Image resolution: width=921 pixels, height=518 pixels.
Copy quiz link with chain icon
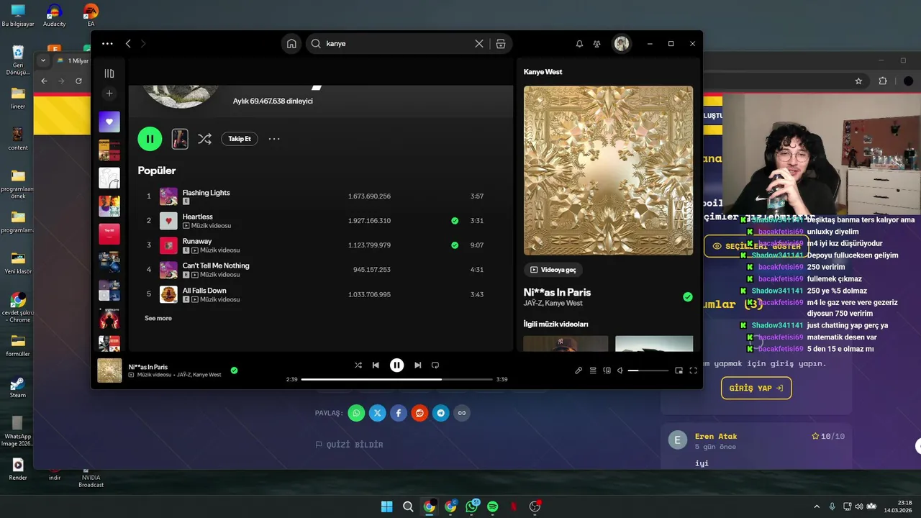(x=462, y=413)
